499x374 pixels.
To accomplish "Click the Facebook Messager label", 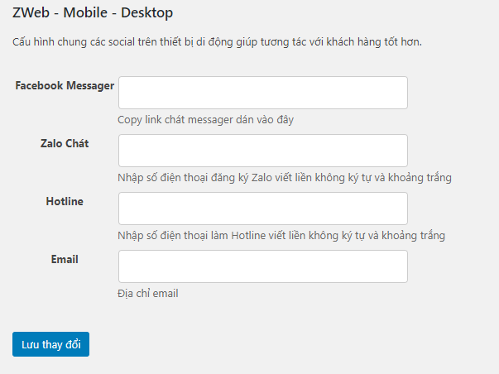I will (x=65, y=85).
